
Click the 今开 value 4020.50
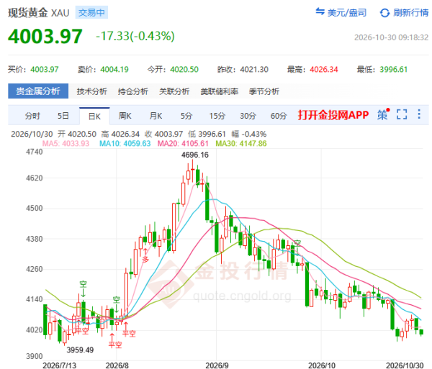point(184,69)
